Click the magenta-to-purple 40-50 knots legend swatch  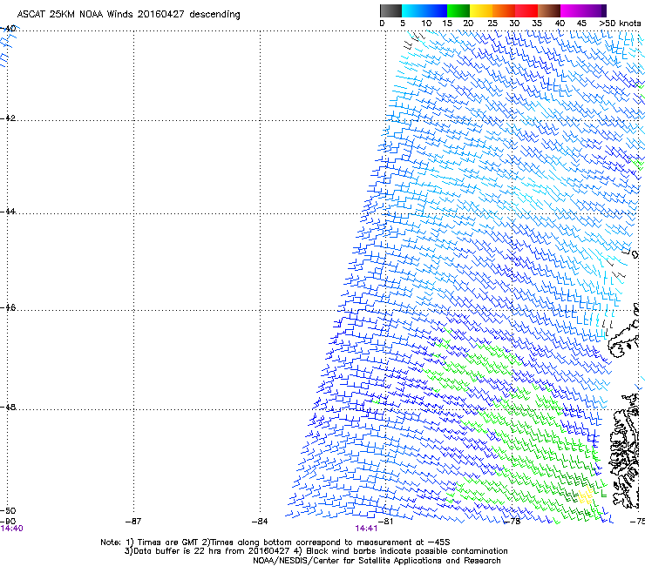tap(583, 10)
